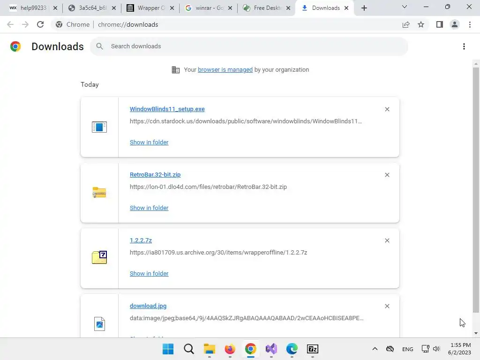Close the Wrapper tab
Viewport: 480px width, 360px height.
(172, 8)
